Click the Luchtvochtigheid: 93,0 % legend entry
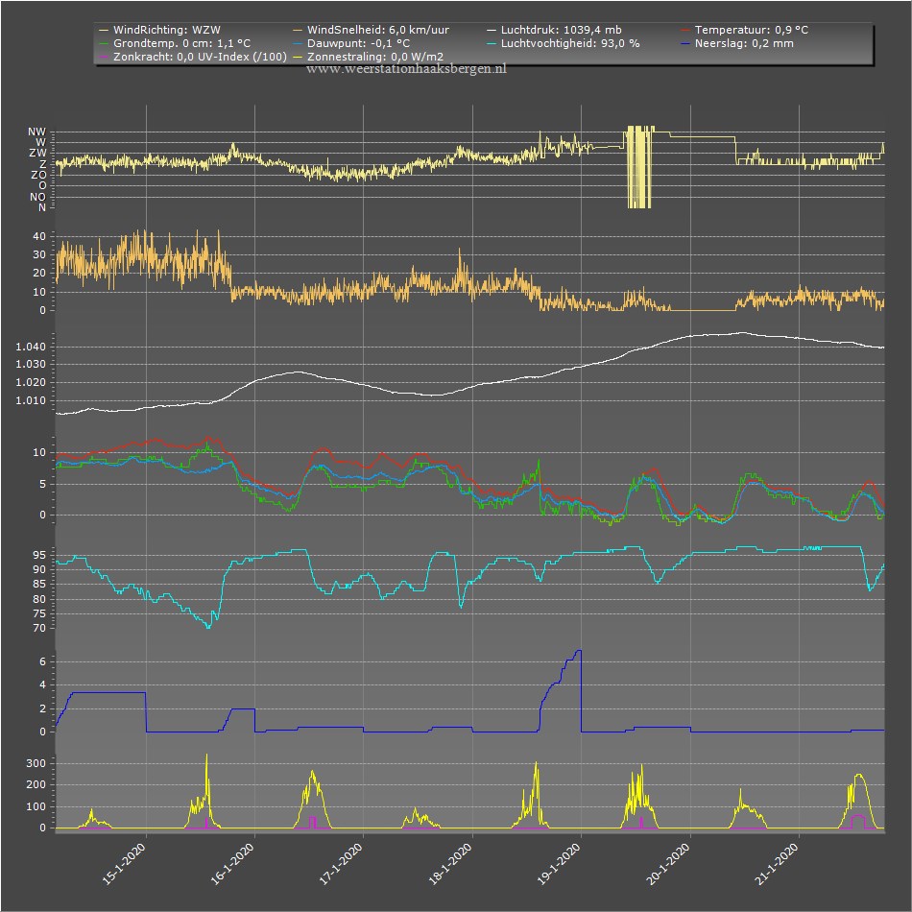The image size is (912, 912). [x=563, y=43]
